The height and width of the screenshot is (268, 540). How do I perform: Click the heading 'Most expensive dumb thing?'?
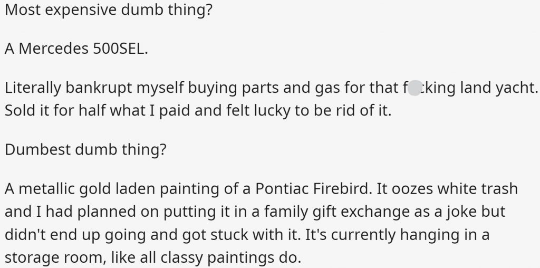109,11
